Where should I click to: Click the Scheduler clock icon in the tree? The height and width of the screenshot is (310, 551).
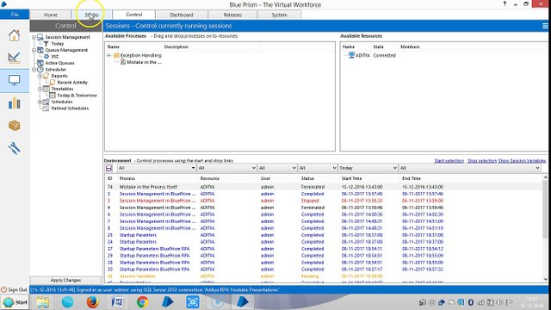coord(40,70)
